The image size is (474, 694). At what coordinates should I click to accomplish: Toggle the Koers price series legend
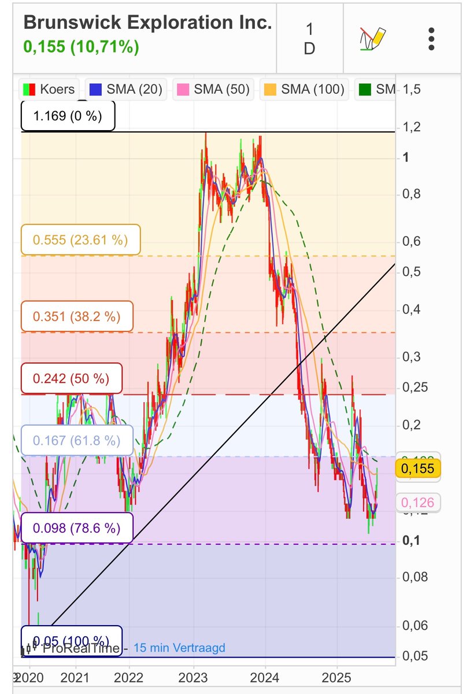[x=49, y=89]
